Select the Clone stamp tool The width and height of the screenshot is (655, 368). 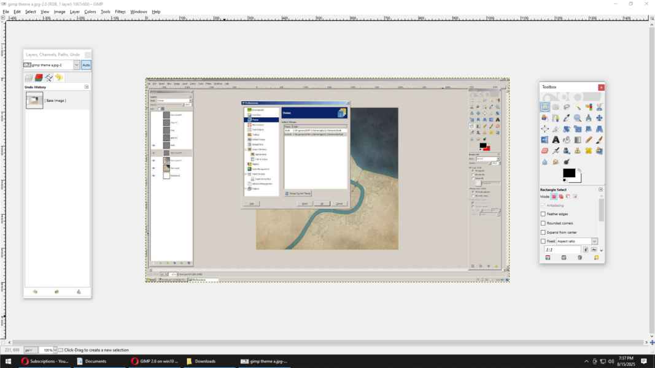pyautogui.click(x=577, y=151)
